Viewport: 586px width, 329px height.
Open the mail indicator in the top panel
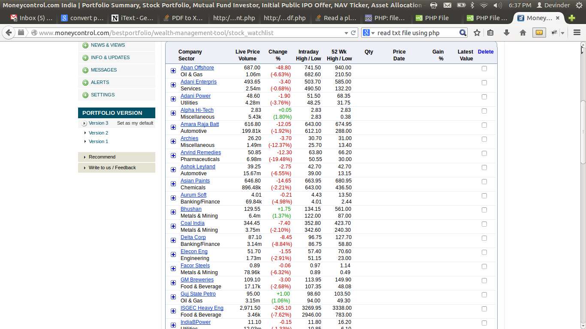pyautogui.click(x=447, y=5)
